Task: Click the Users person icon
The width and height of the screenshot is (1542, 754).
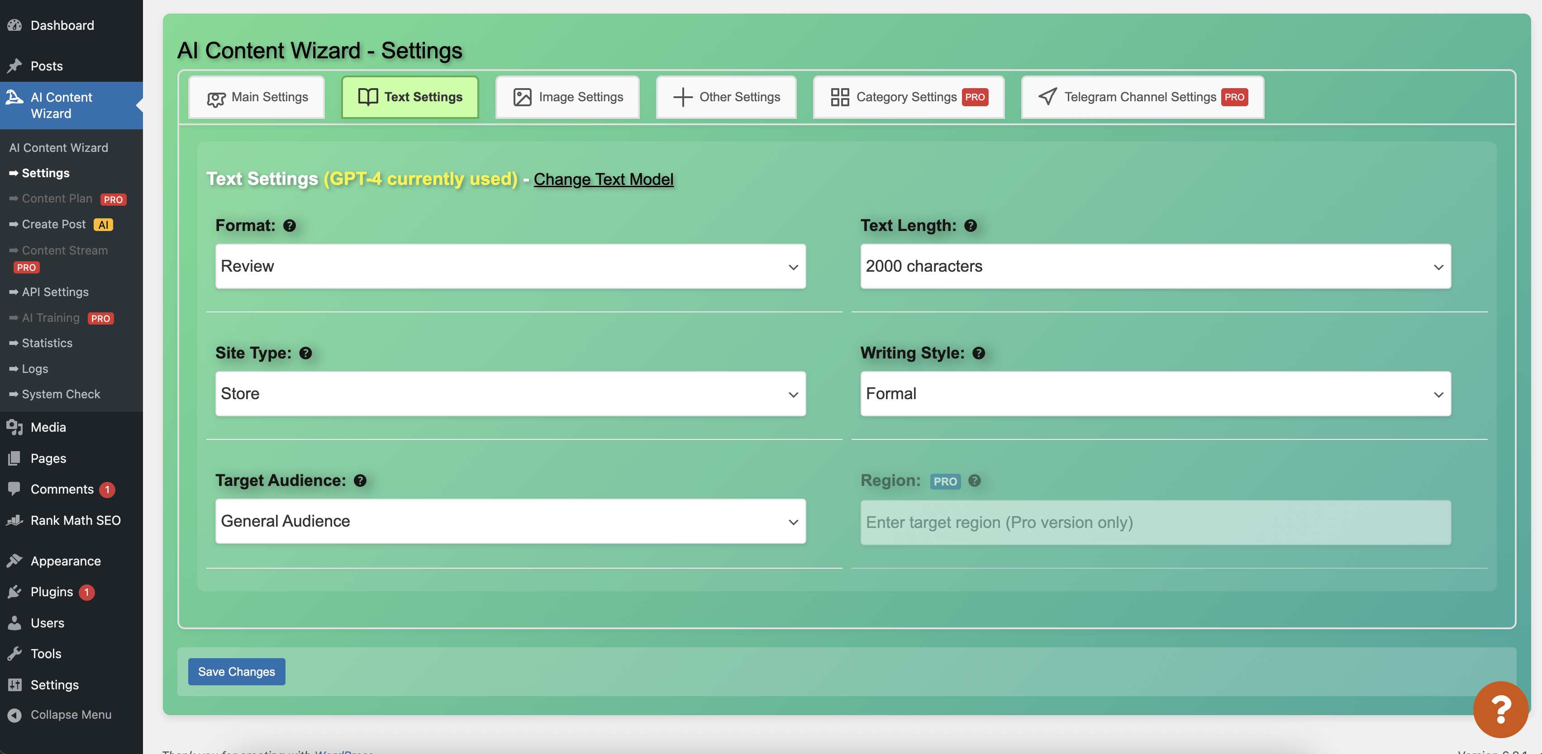Action: pos(14,622)
